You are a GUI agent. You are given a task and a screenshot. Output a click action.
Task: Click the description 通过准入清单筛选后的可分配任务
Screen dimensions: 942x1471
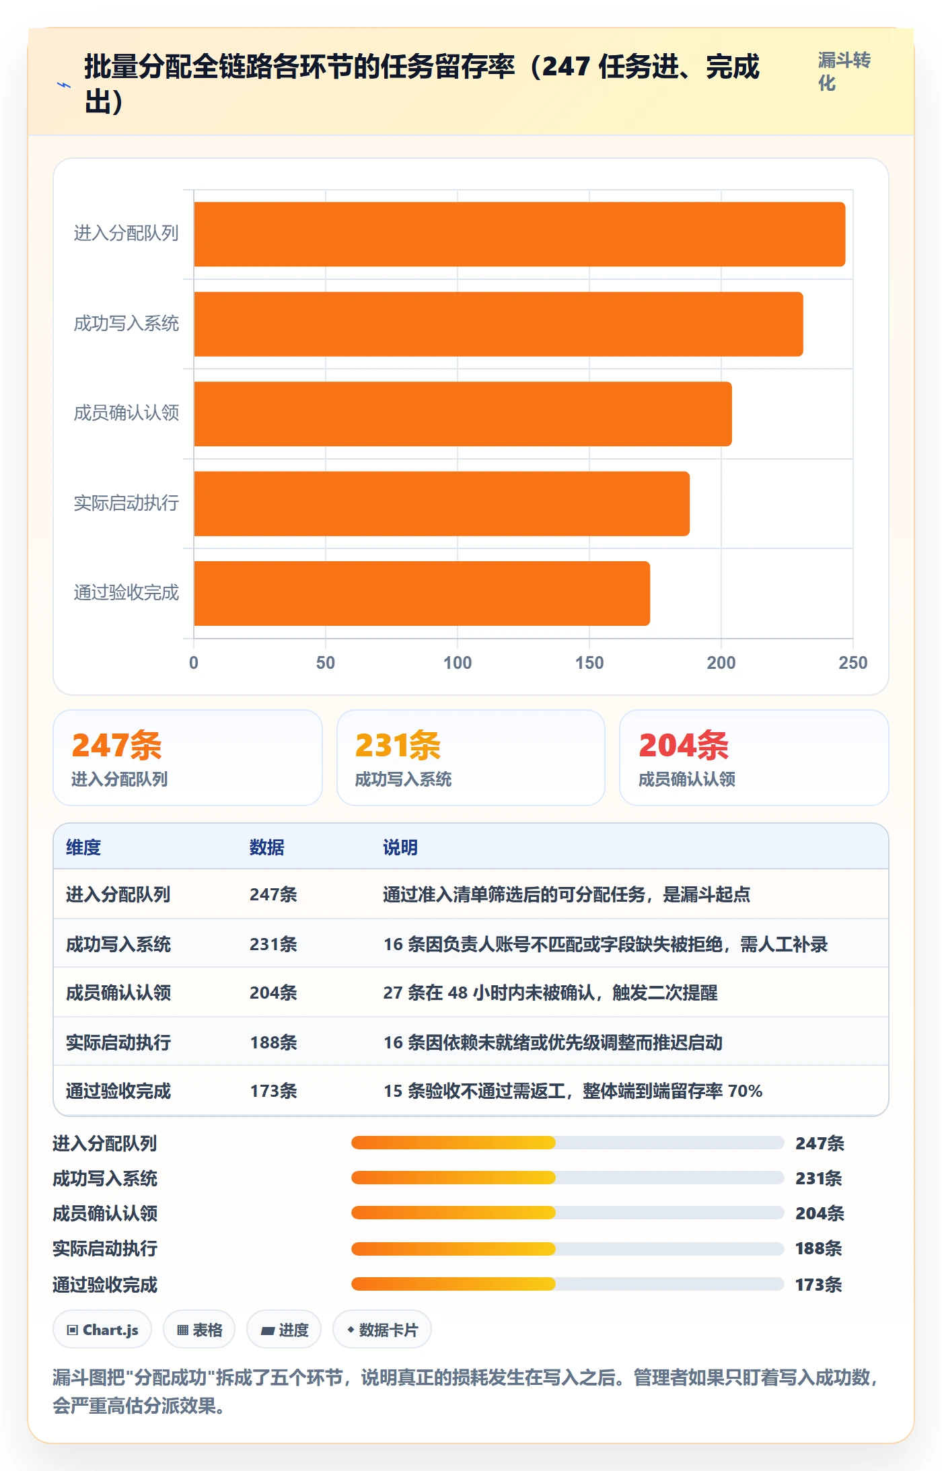coord(567,894)
